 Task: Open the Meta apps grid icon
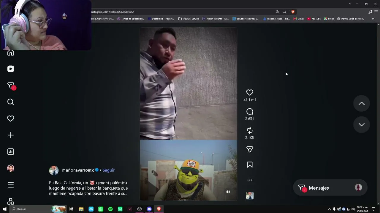point(11,201)
